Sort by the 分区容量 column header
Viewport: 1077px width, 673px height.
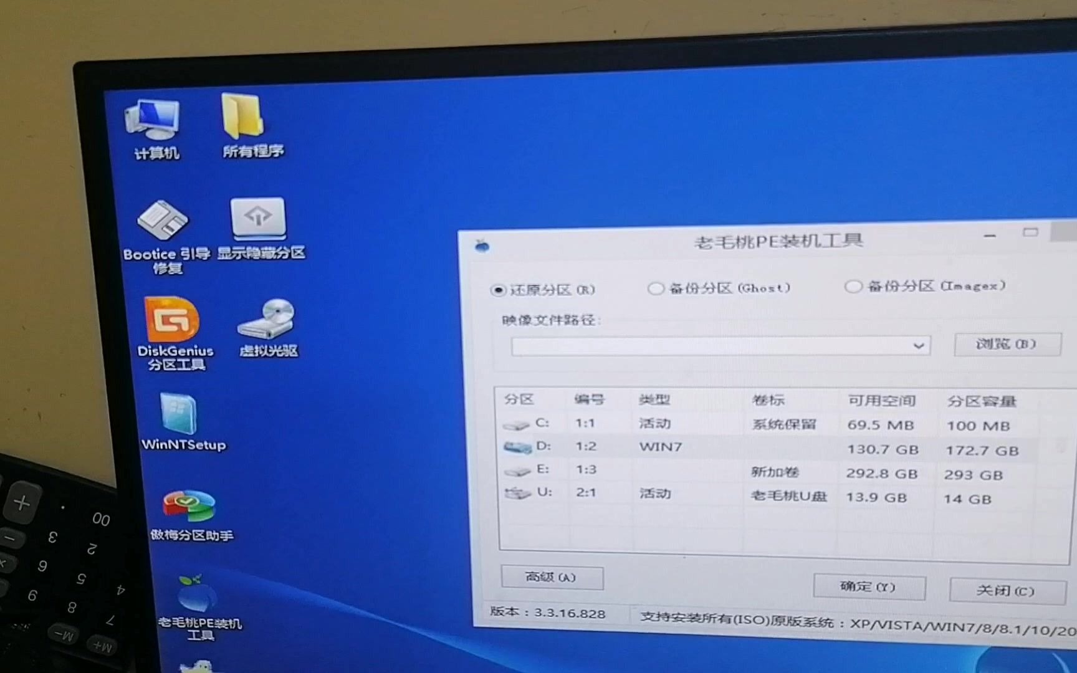tap(982, 401)
